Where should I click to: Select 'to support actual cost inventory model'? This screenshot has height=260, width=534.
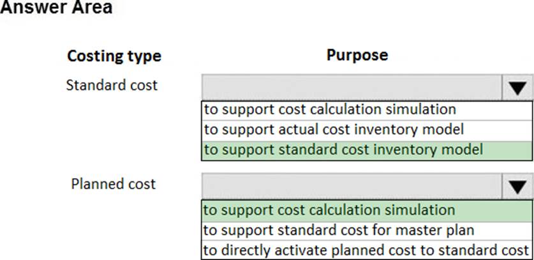pos(334,130)
